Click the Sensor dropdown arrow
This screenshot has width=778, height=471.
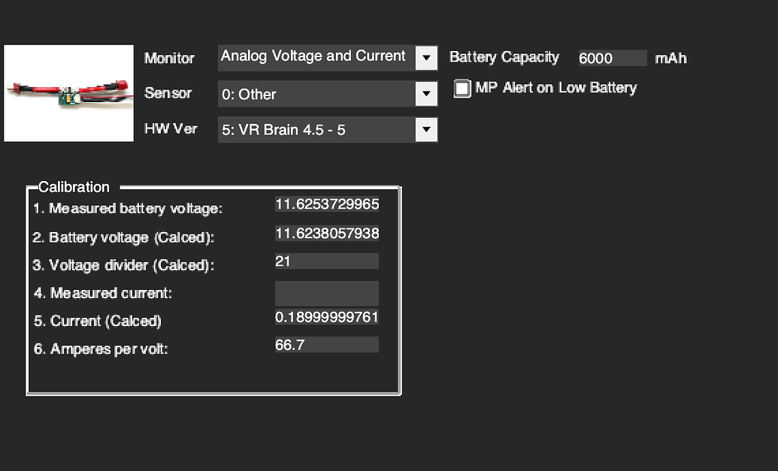(x=426, y=93)
